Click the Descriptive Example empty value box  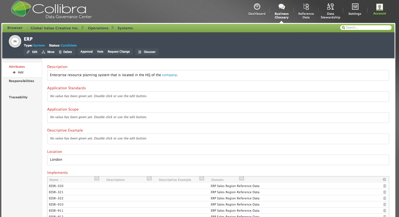pyautogui.click(x=218, y=139)
